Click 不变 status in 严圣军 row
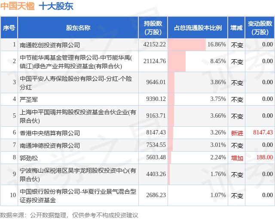The height and width of the screenshot is (219, 275). coord(237,100)
